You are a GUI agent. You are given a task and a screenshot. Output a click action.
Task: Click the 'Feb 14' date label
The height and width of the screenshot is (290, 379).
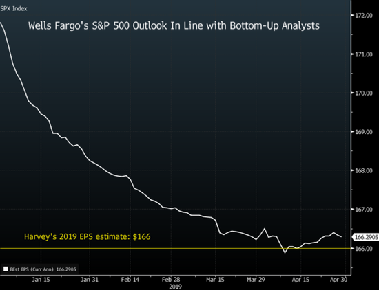coord(130,280)
